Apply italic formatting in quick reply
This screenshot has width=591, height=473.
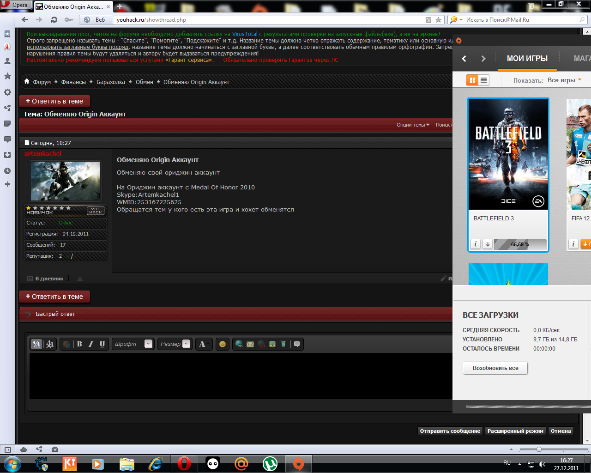point(90,344)
